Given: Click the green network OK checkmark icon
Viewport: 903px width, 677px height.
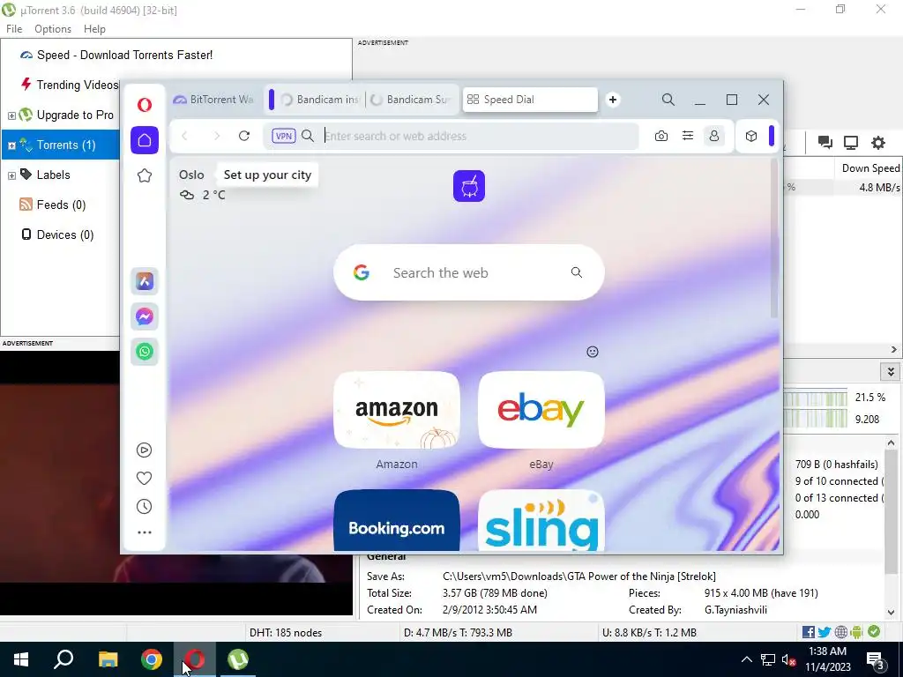Looking at the screenshot, I should [874, 631].
